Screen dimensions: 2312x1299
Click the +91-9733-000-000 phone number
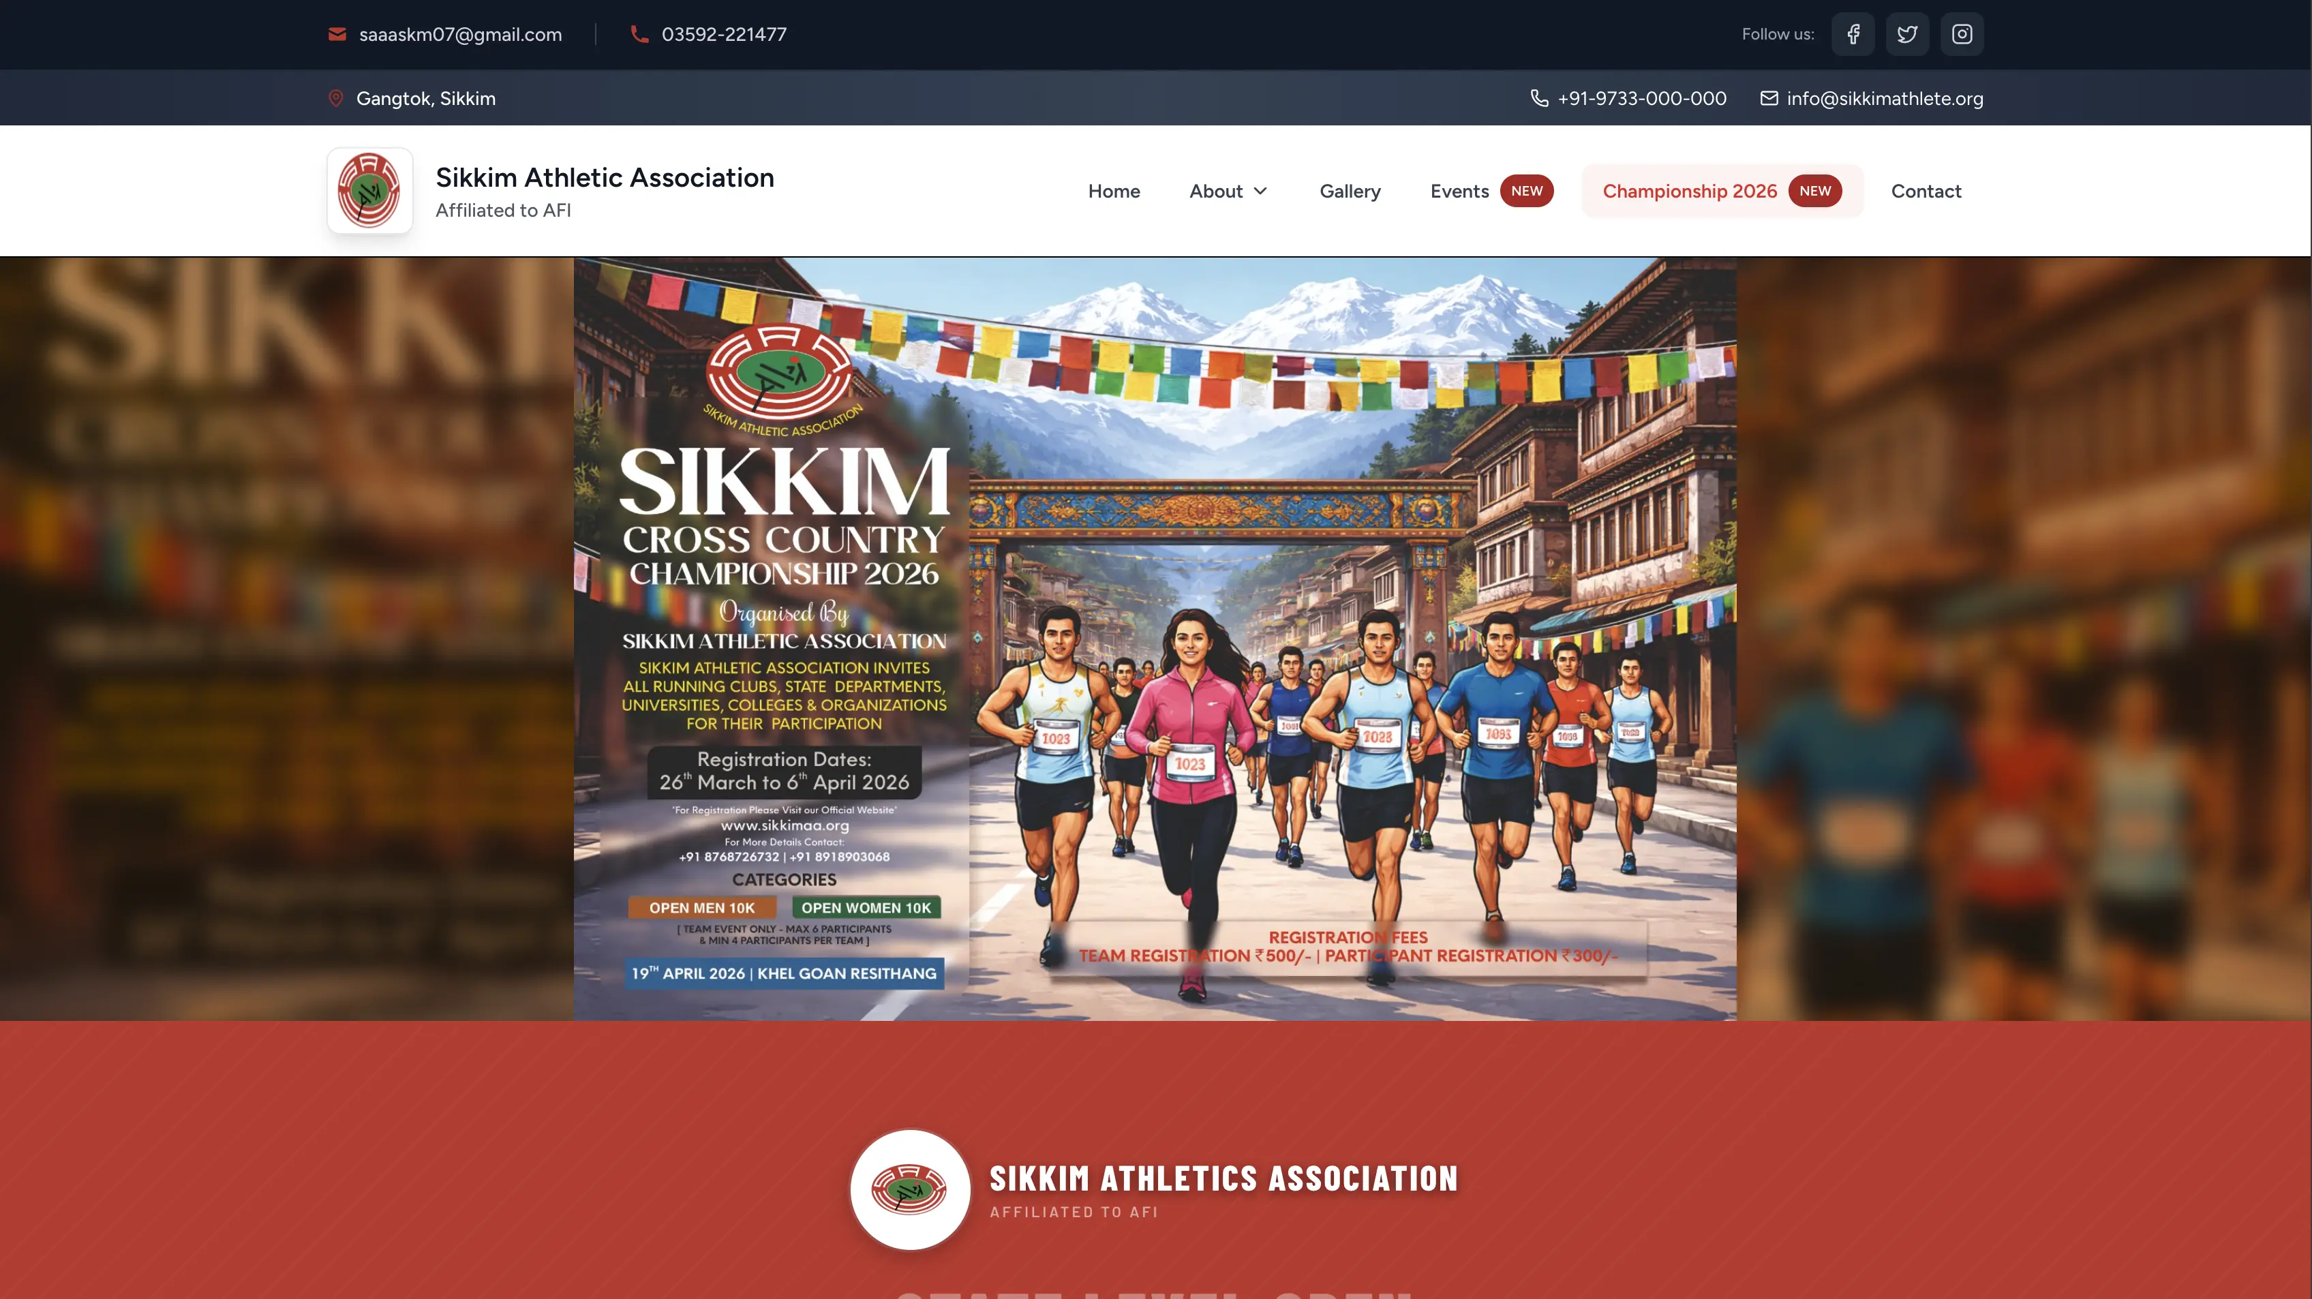1641,98
